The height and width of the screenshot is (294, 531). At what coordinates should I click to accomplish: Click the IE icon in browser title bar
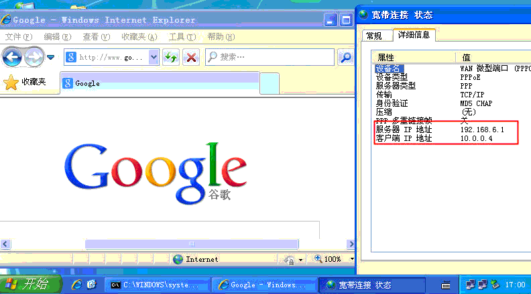6,19
